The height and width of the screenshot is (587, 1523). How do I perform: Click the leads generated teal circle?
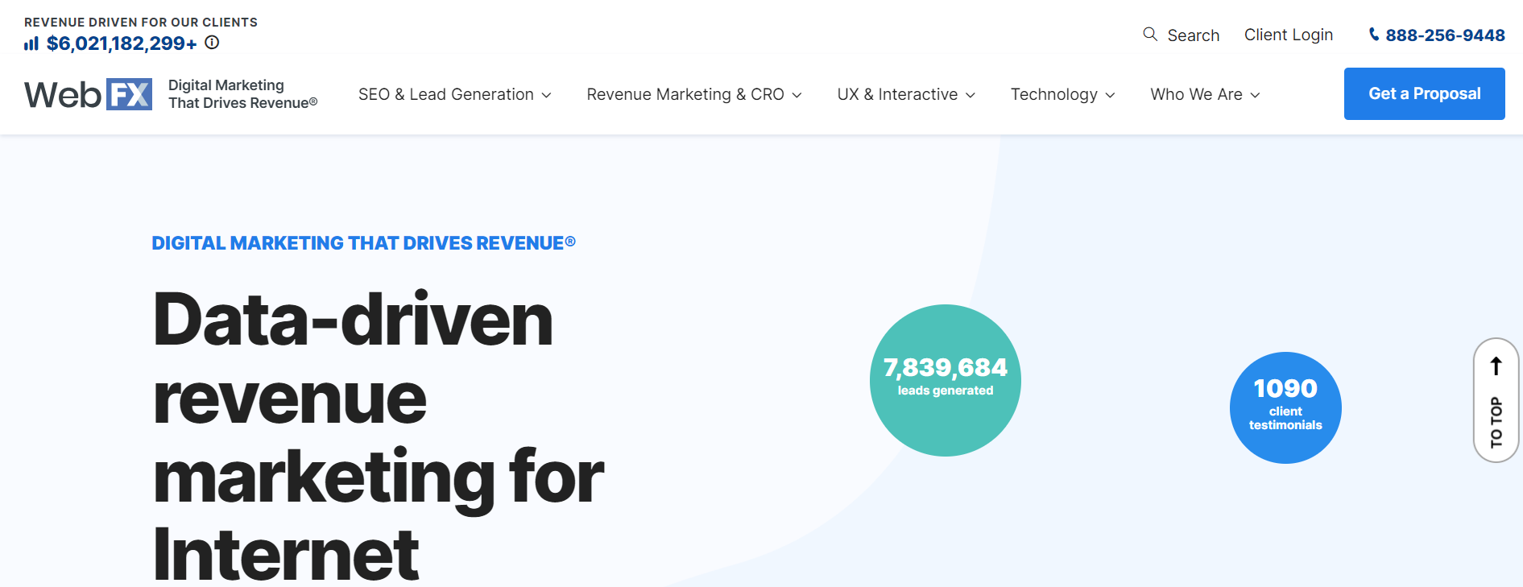pyautogui.click(x=946, y=380)
